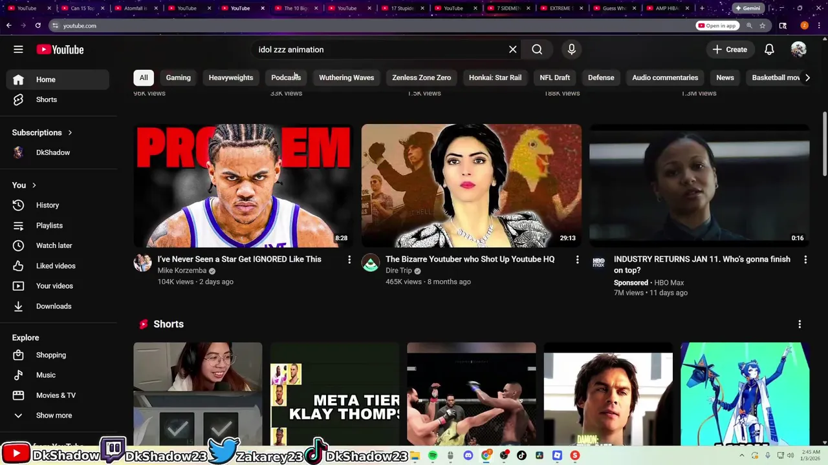Select the Honkai: Star Rail chip
Image resolution: width=828 pixels, height=465 pixels.
[495, 77]
